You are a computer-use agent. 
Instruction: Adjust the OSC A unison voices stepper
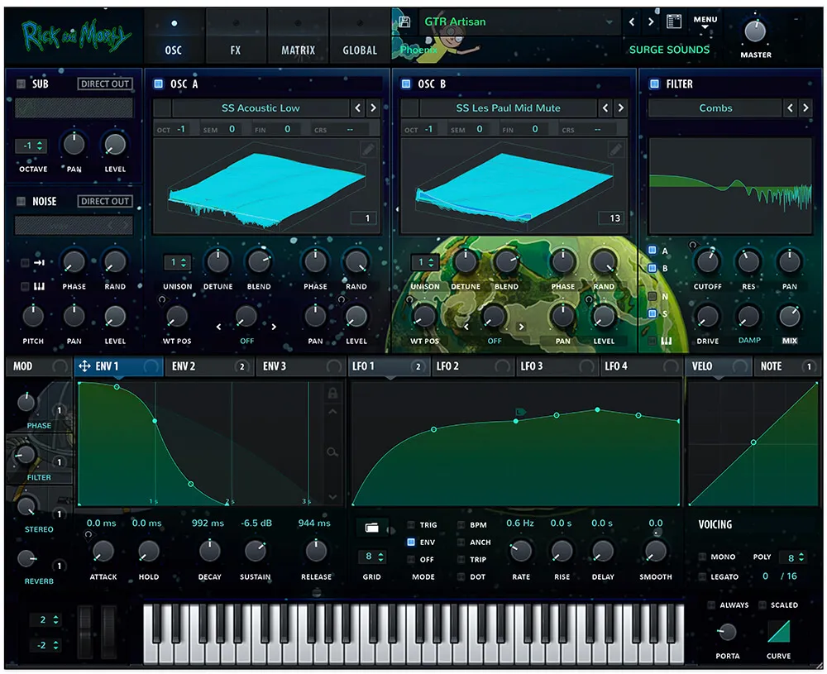tap(177, 262)
